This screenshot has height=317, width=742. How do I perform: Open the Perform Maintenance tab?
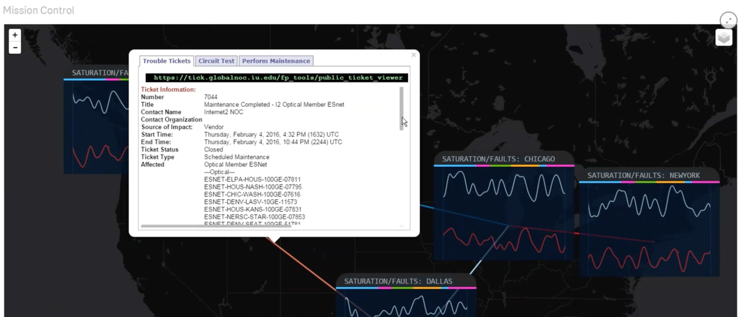pos(276,61)
